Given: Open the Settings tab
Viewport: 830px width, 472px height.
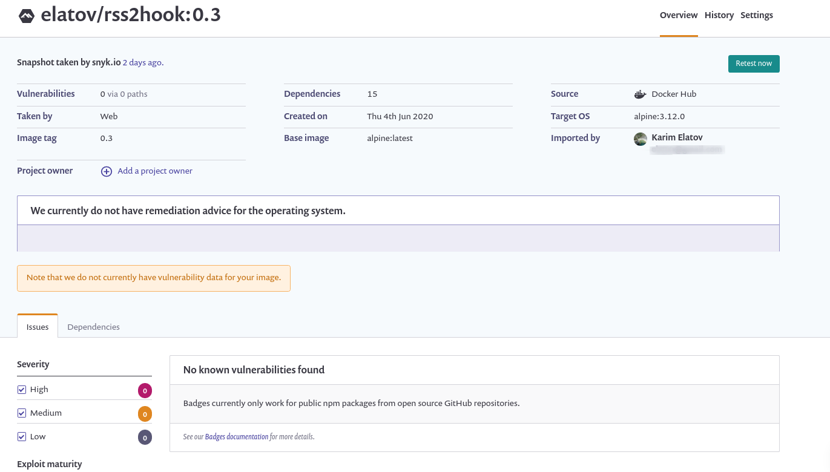Looking at the screenshot, I should click(757, 15).
